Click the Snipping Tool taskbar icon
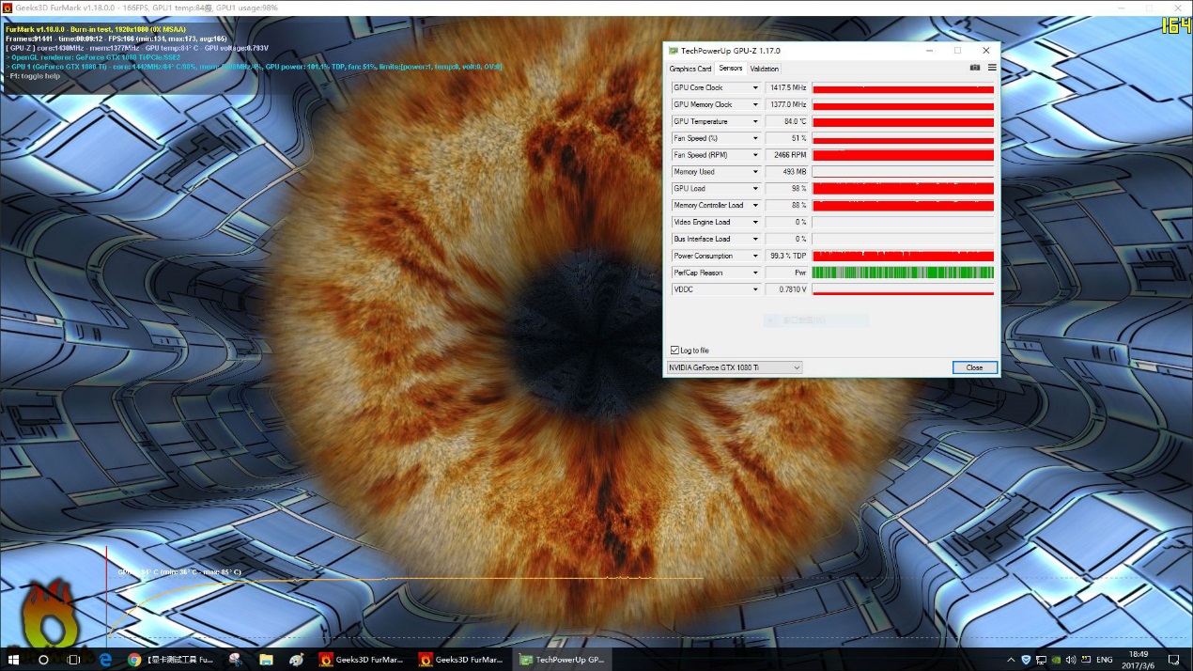This screenshot has width=1193, height=671. pyautogui.click(x=235, y=660)
